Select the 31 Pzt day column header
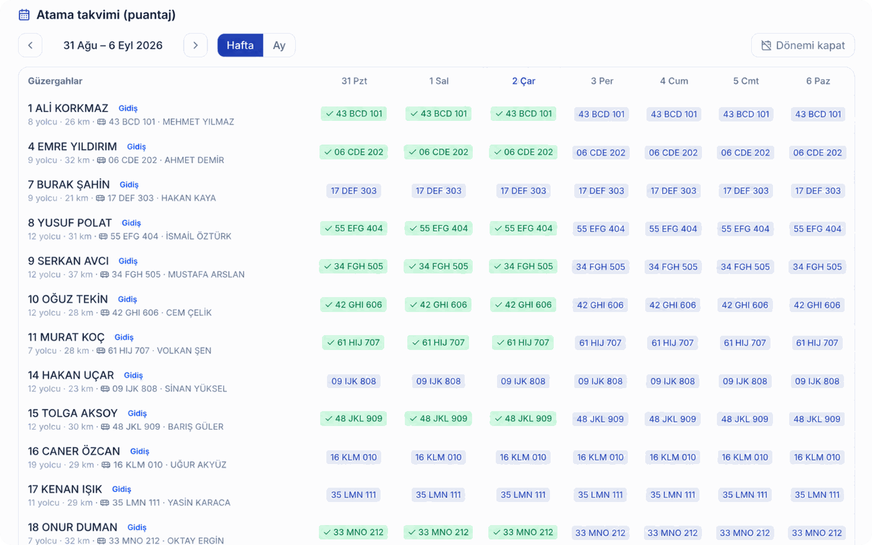872x545 pixels. [354, 81]
